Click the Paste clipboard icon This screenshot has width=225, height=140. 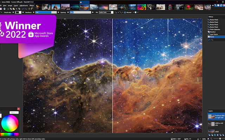tap(14, 9)
